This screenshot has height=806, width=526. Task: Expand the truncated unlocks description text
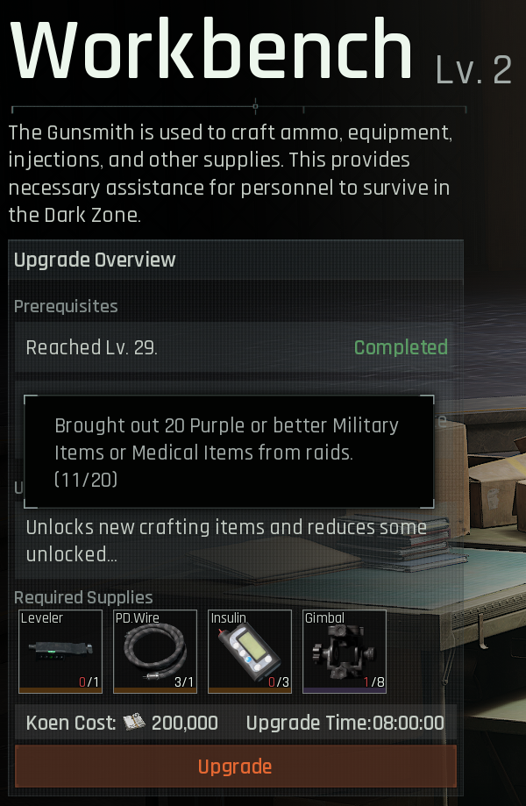point(226,541)
